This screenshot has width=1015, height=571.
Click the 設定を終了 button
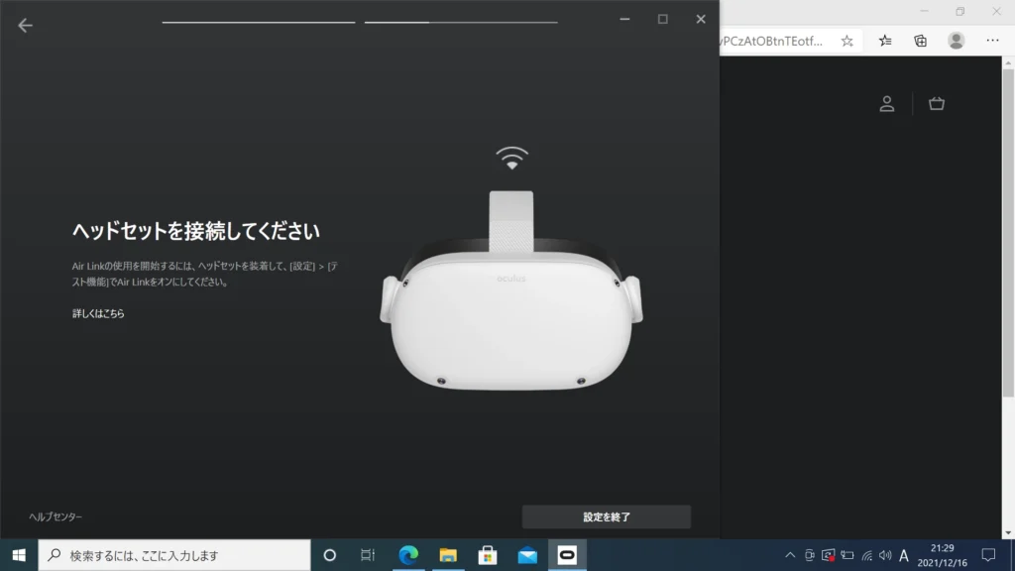(x=606, y=516)
